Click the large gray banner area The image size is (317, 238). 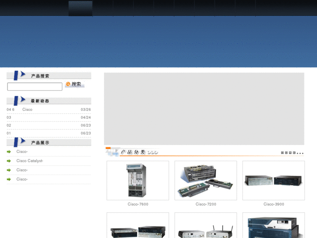tap(204, 109)
